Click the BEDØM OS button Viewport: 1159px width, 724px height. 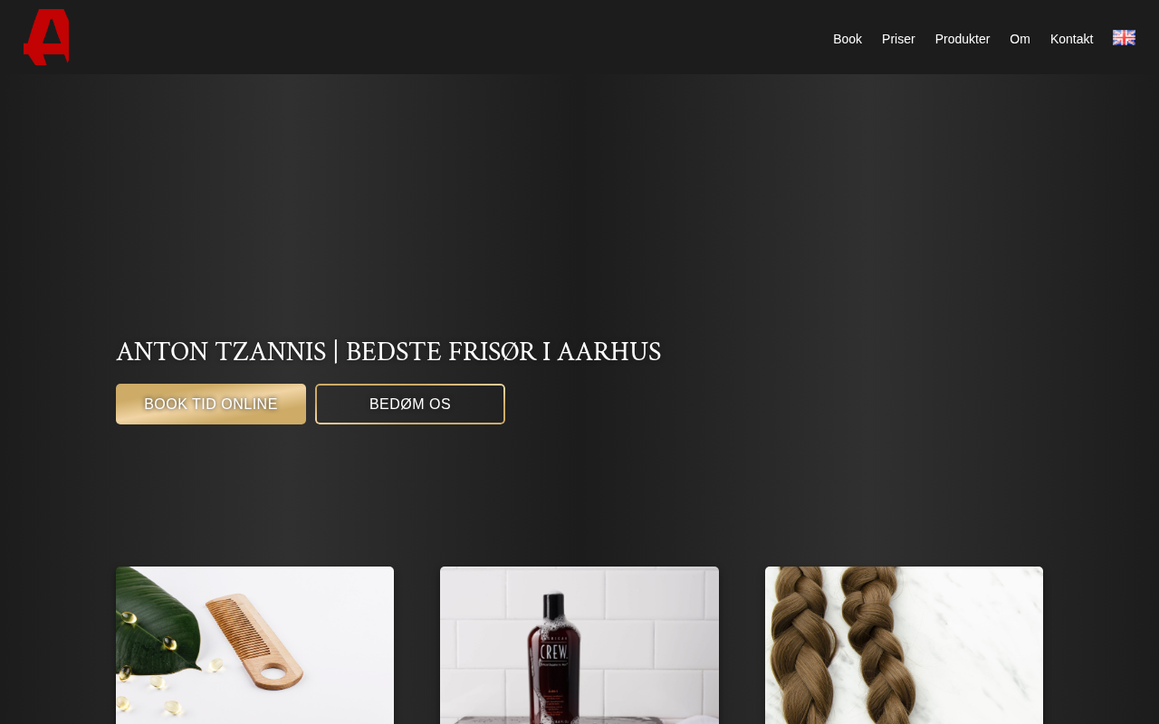click(410, 404)
